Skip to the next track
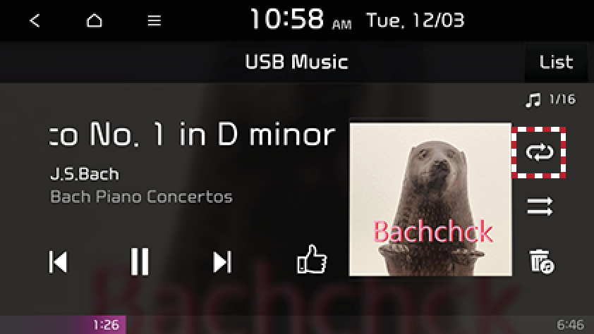Image resolution: width=594 pixels, height=334 pixels. [222, 261]
